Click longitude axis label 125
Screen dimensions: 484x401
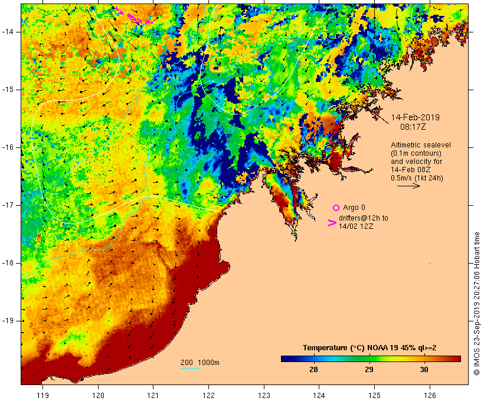pyautogui.click(x=374, y=395)
